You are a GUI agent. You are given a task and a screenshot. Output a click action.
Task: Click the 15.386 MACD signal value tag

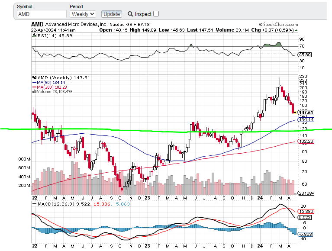pos(306,212)
